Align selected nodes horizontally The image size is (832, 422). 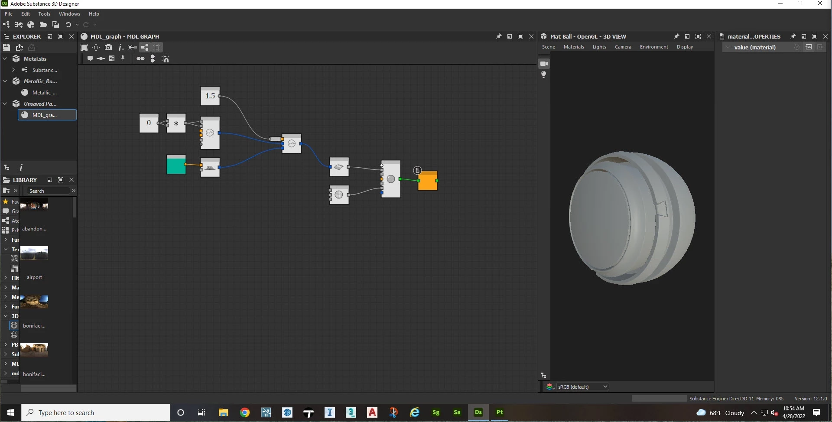coord(141,58)
